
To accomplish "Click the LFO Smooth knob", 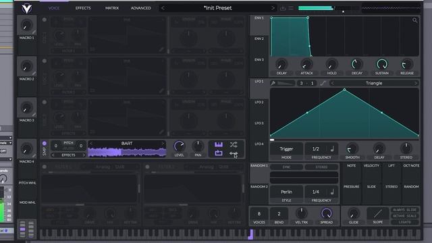I will 352,148.
